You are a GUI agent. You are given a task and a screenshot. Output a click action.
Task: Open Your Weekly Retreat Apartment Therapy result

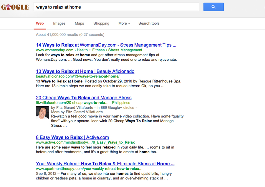click(105, 164)
